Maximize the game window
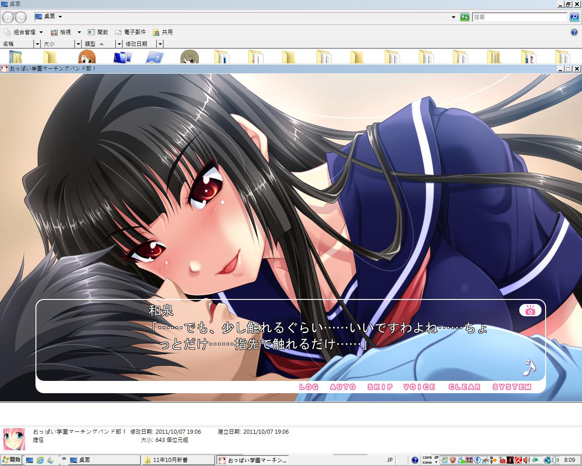The image size is (582, 466). 568,69
